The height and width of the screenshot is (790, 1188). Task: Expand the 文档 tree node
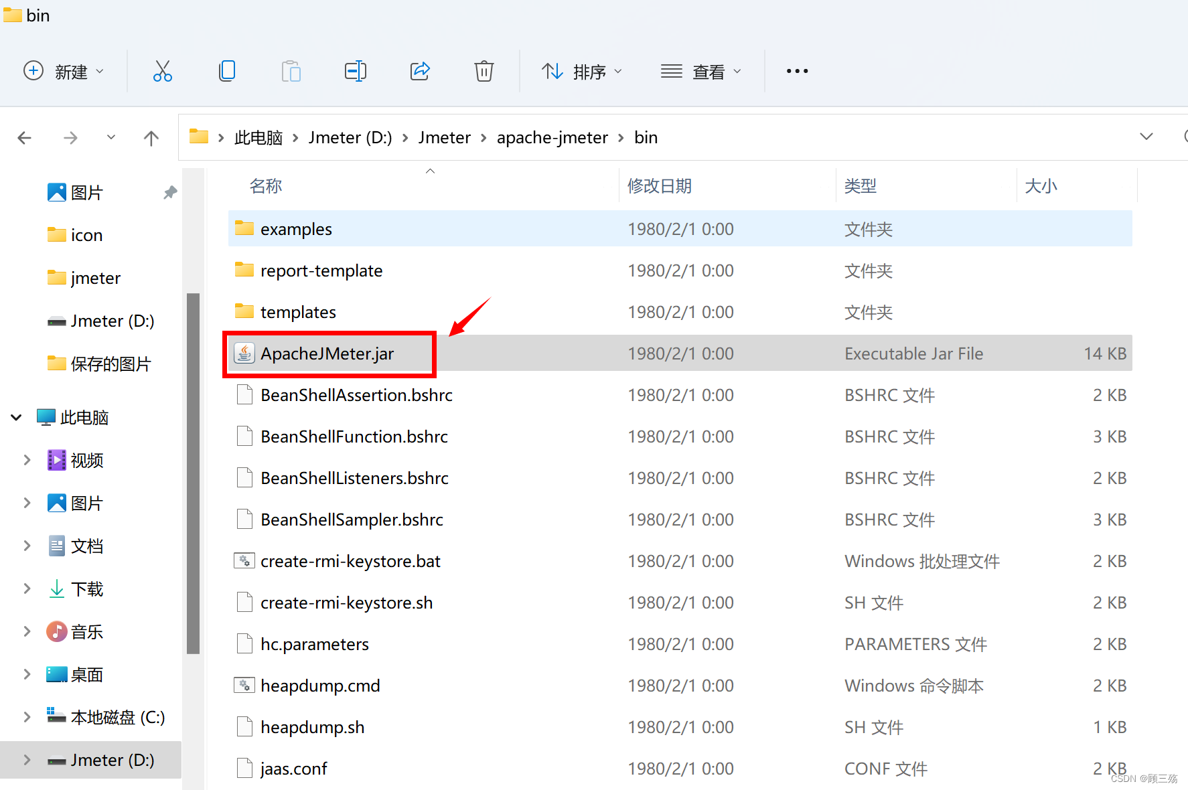[27, 546]
